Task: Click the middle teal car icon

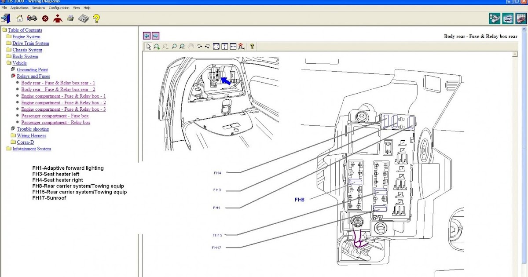Action: point(508,18)
